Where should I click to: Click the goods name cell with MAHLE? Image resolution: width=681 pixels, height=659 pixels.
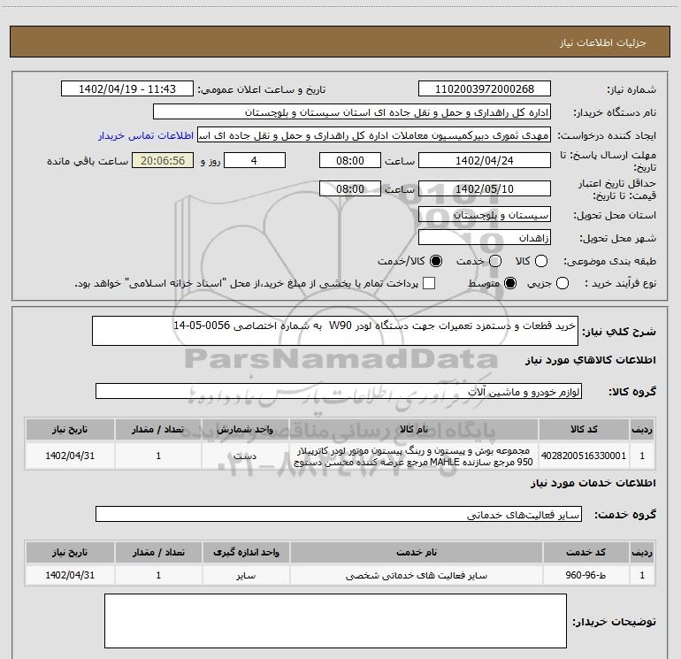[414, 456]
